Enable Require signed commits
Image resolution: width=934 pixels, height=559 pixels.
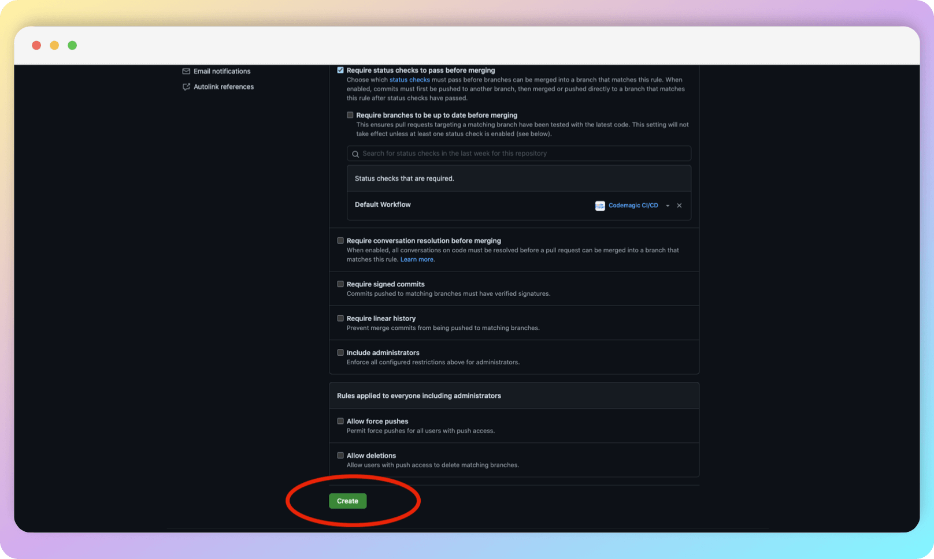tap(340, 284)
